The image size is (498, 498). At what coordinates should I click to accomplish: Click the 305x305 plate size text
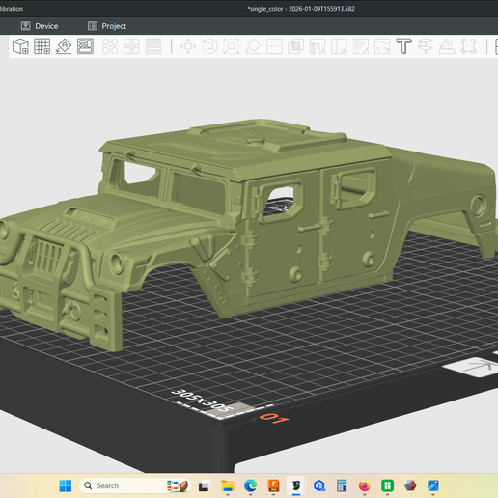[201, 401]
